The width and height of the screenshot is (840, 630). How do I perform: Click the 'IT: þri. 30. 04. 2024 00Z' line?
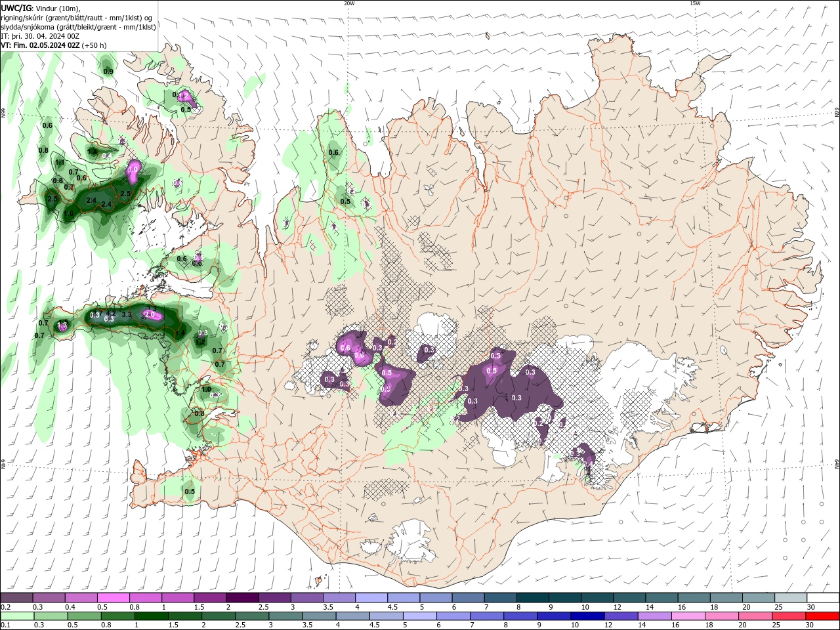point(40,36)
